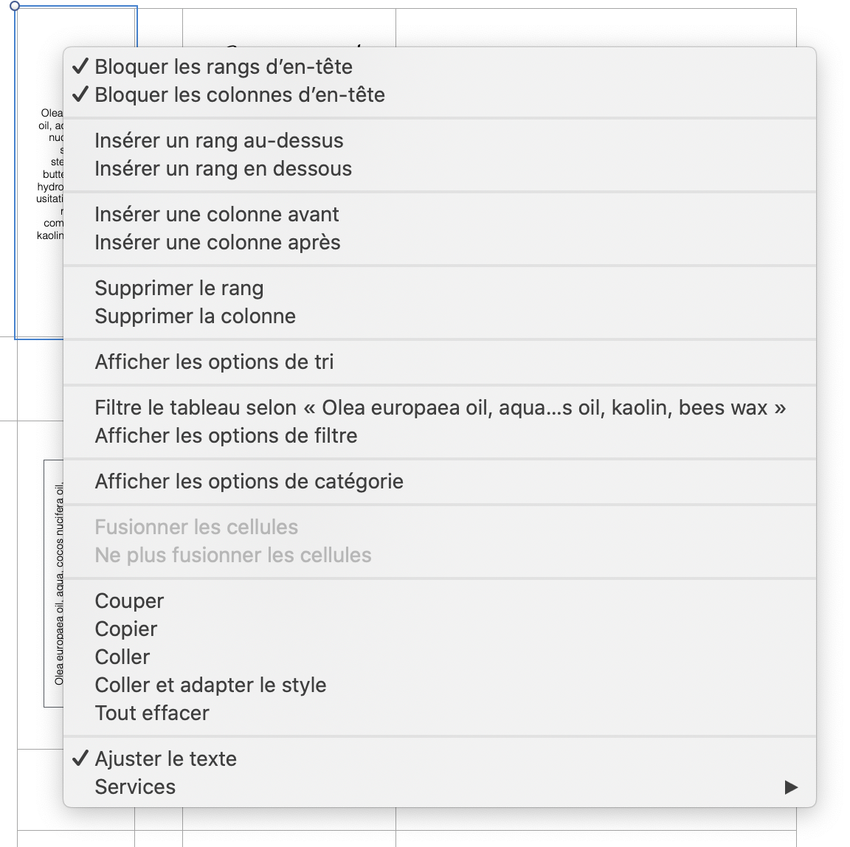
Task: Choose Insérer un rang en dessous
Action: [223, 169]
